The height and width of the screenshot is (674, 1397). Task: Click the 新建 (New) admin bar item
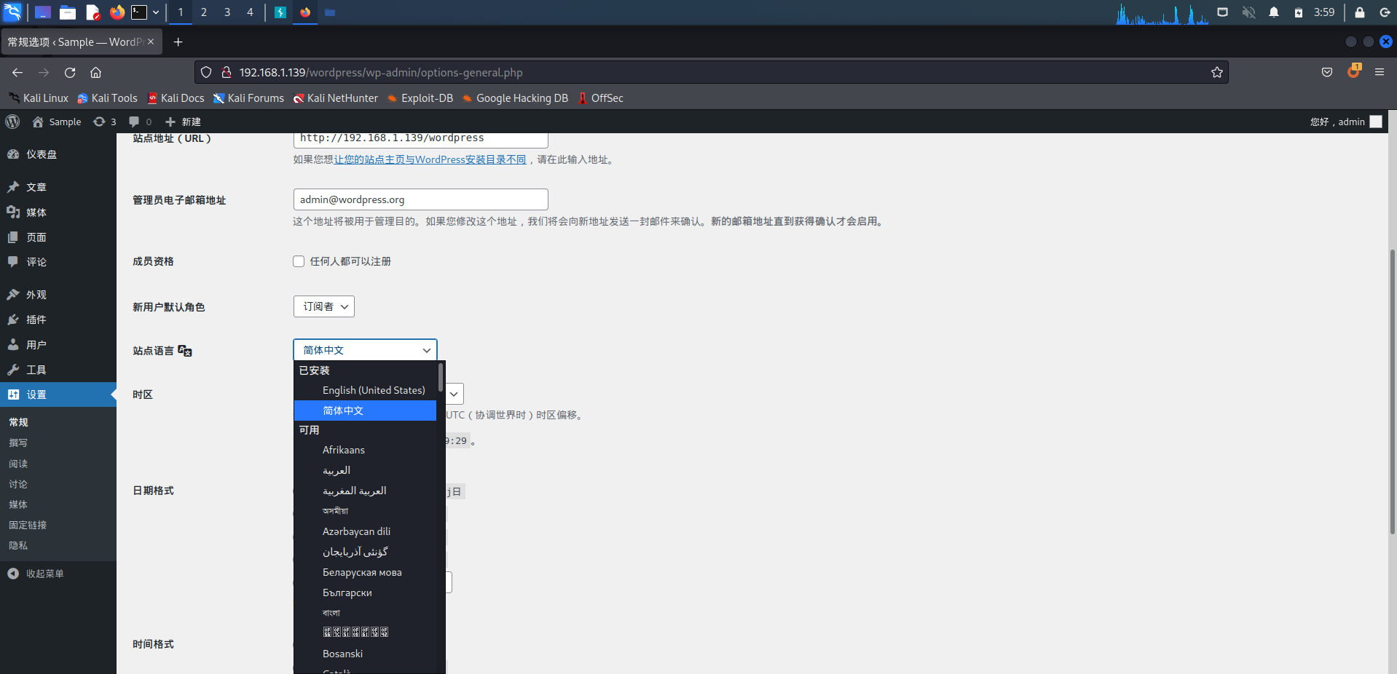coord(183,122)
